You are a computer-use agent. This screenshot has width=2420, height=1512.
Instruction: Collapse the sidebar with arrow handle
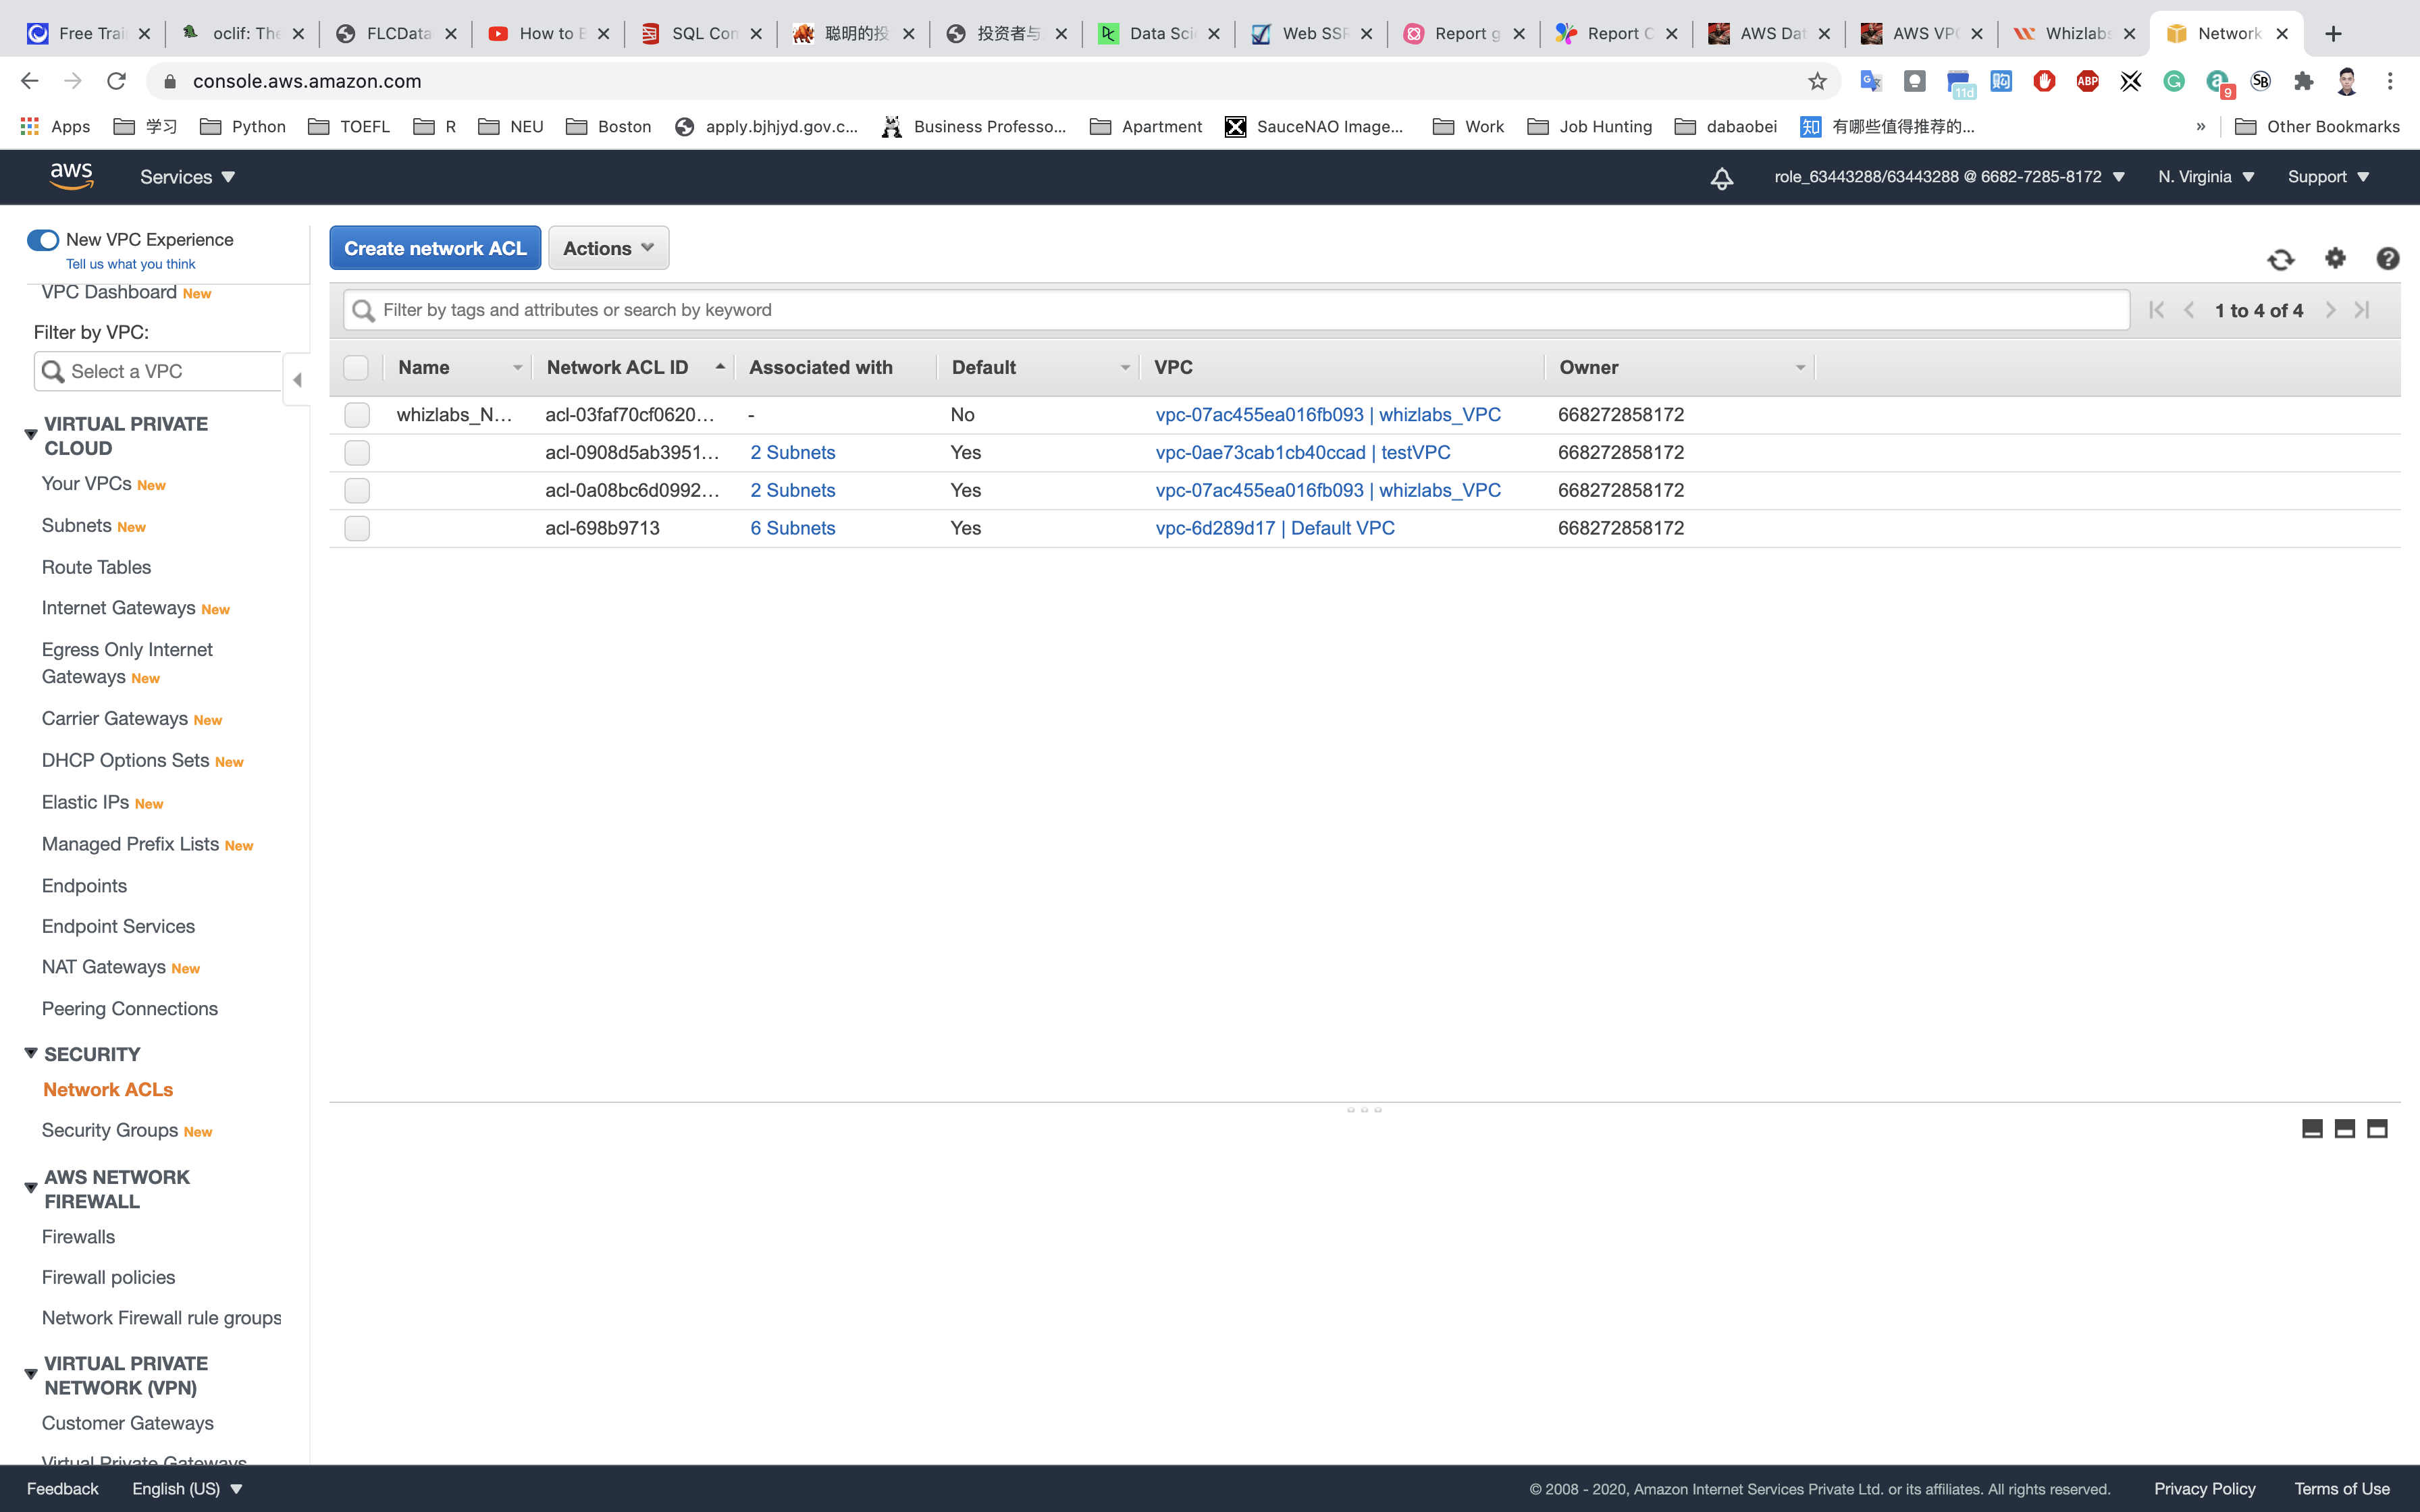[x=297, y=380]
